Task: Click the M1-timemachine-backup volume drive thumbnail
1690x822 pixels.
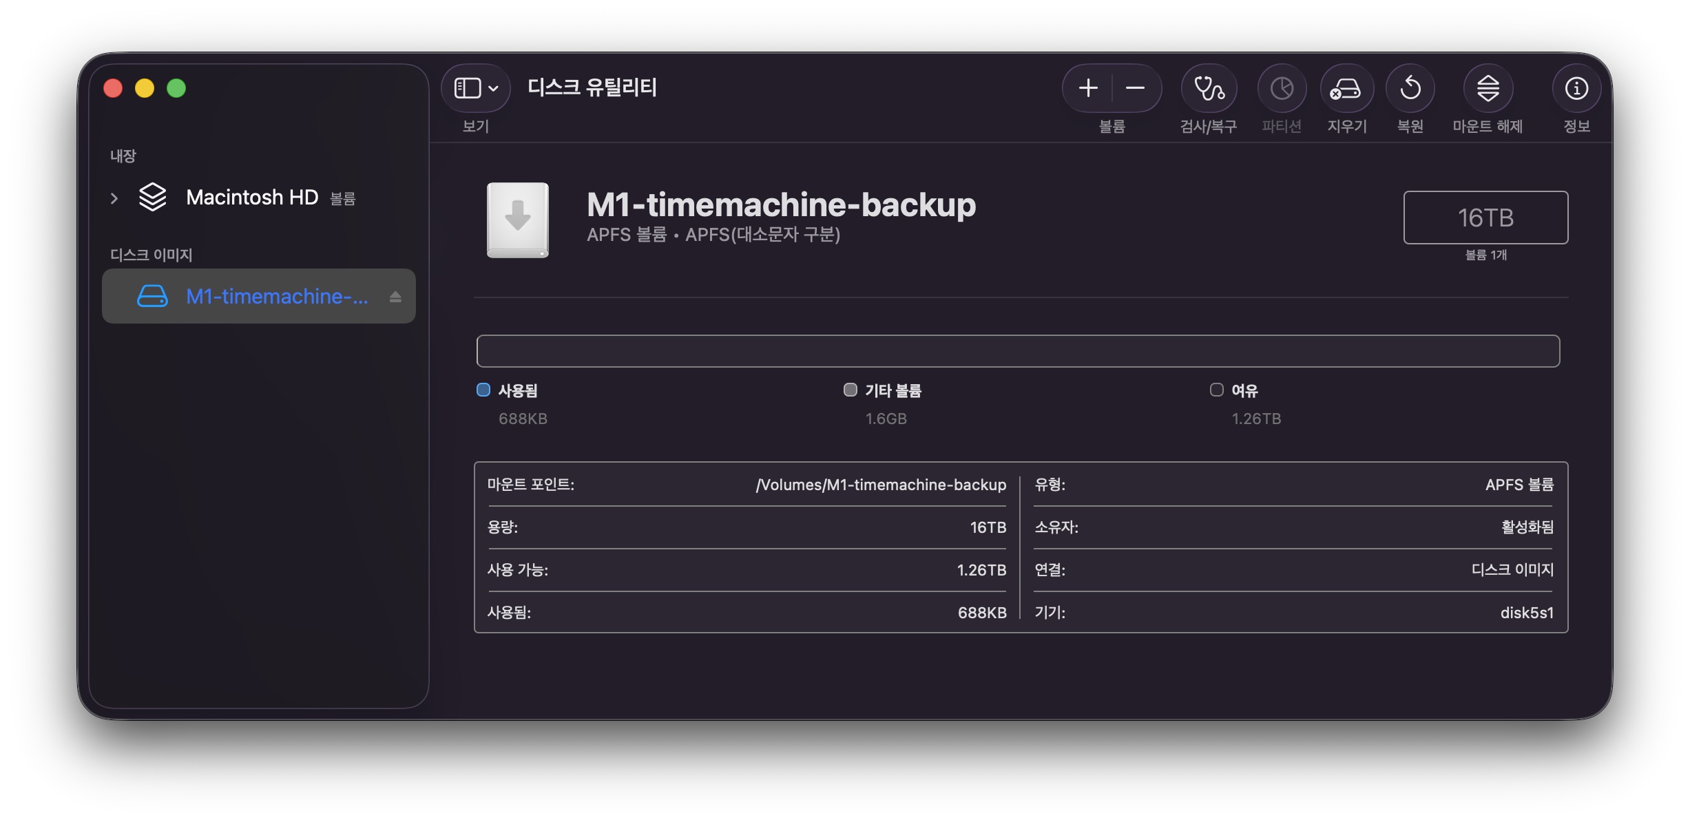Action: click(x=518, y=220)
